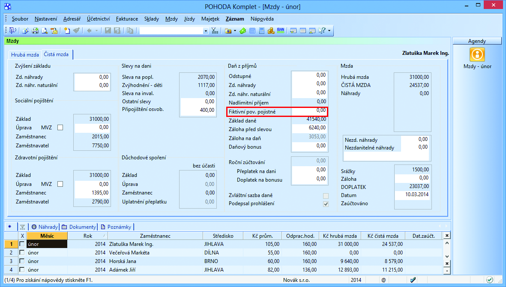The image size is (506, 287).
Task: Sort by the Zaměstnanec column header
Action: [155, 236]
